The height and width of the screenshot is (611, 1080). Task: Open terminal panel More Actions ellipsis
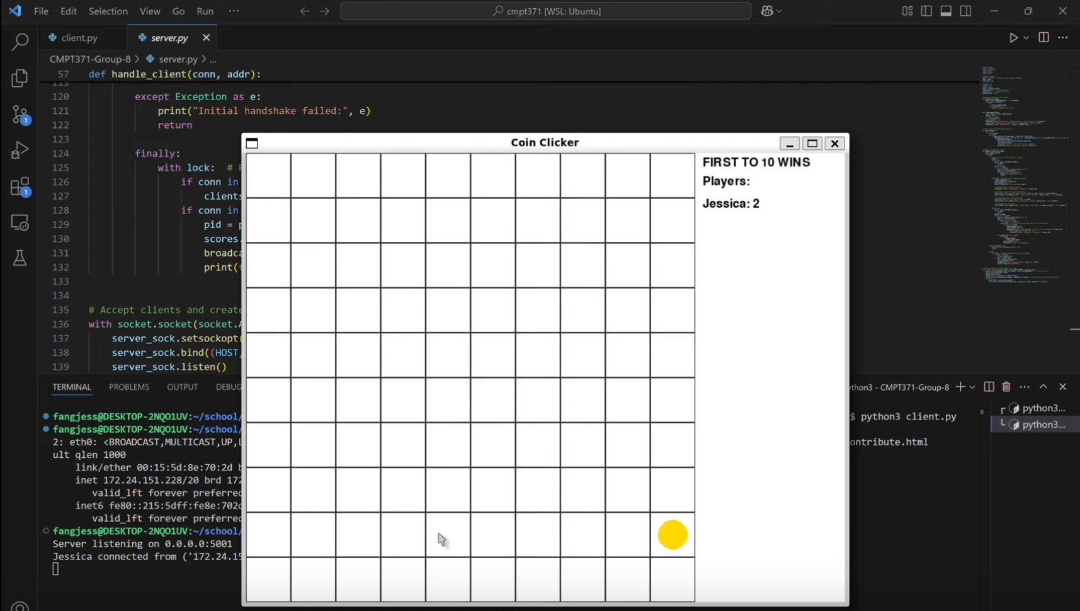(1025, 387)
